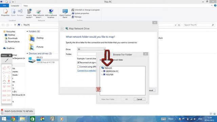The image size is (217, 122).
Task: Collapse the ribbon with the chevron
Action: pyautogui.click(x=212, y=5)
